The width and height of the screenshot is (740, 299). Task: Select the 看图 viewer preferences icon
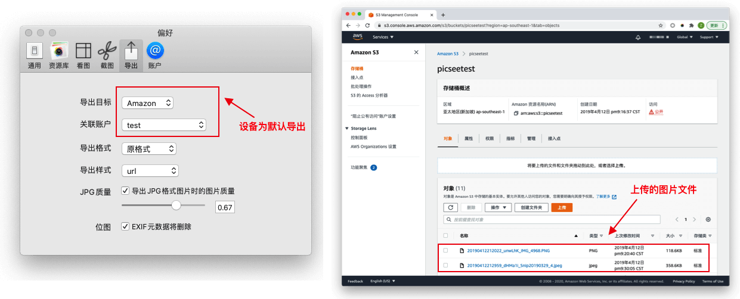tap(83, 55)
